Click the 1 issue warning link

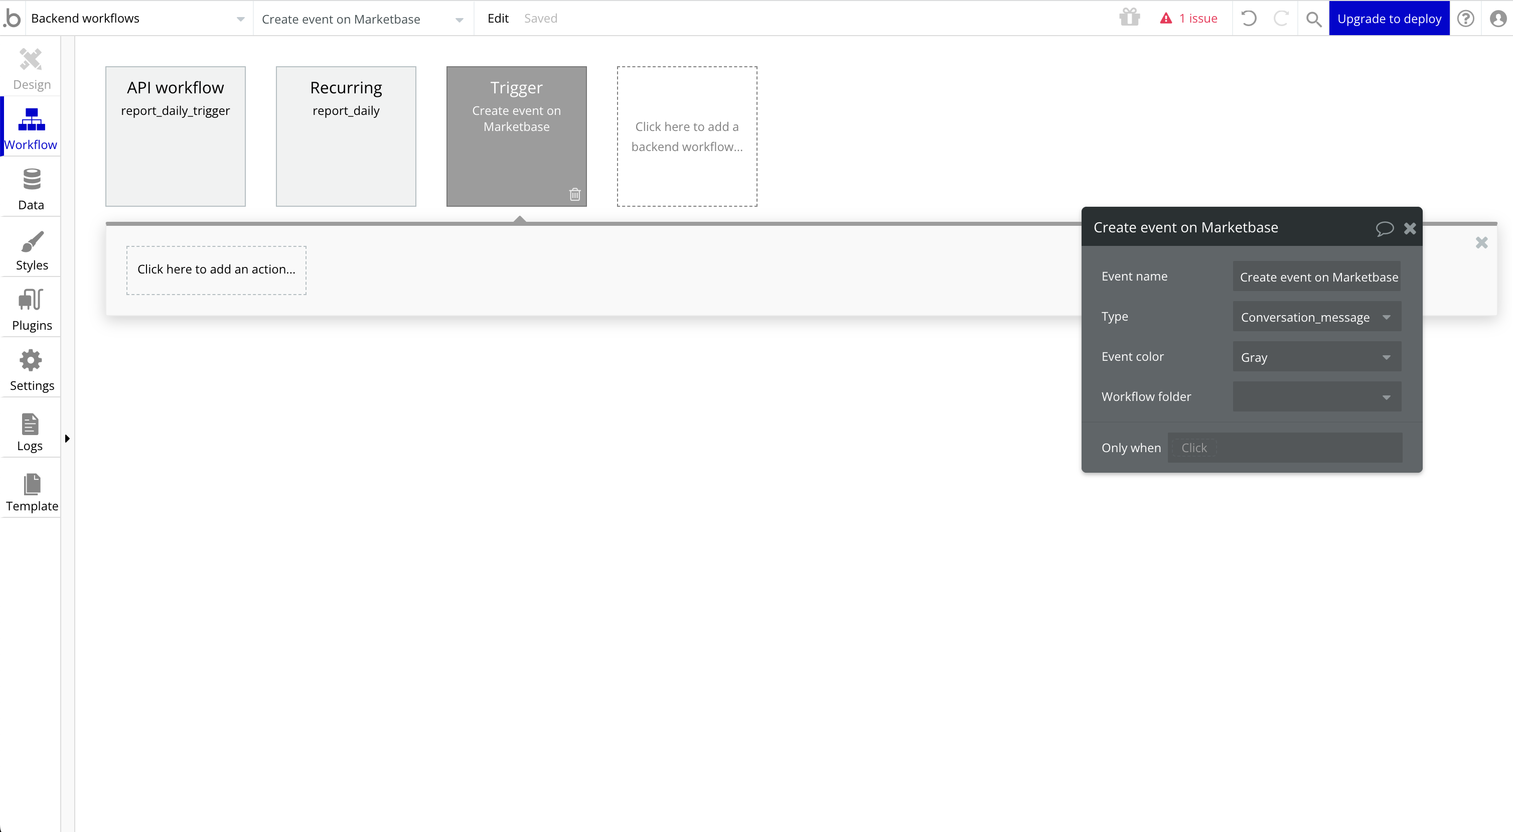click(x=1189, y=19)
